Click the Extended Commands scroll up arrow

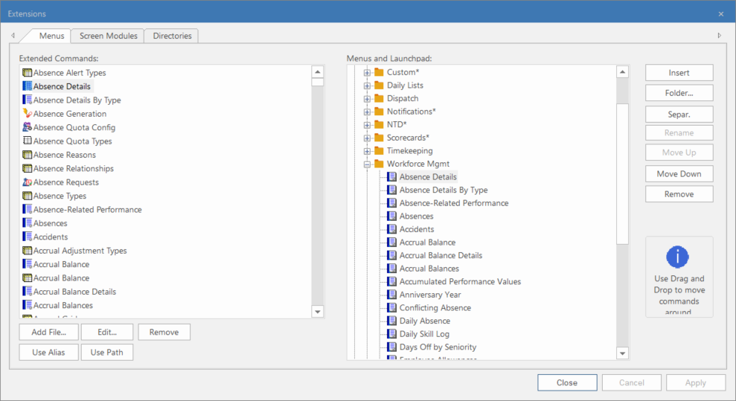pos(318,71)
